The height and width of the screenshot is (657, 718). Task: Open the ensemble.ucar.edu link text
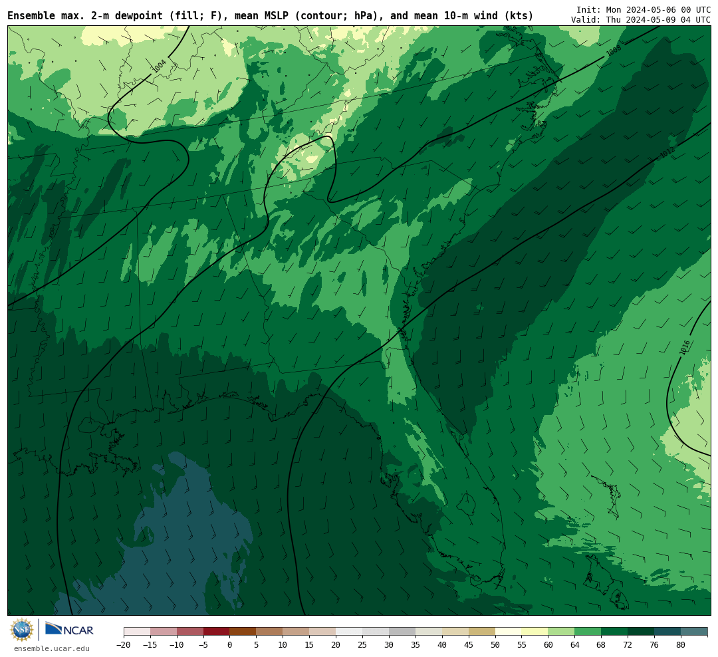pyautogui.click(x=52, y=648)
